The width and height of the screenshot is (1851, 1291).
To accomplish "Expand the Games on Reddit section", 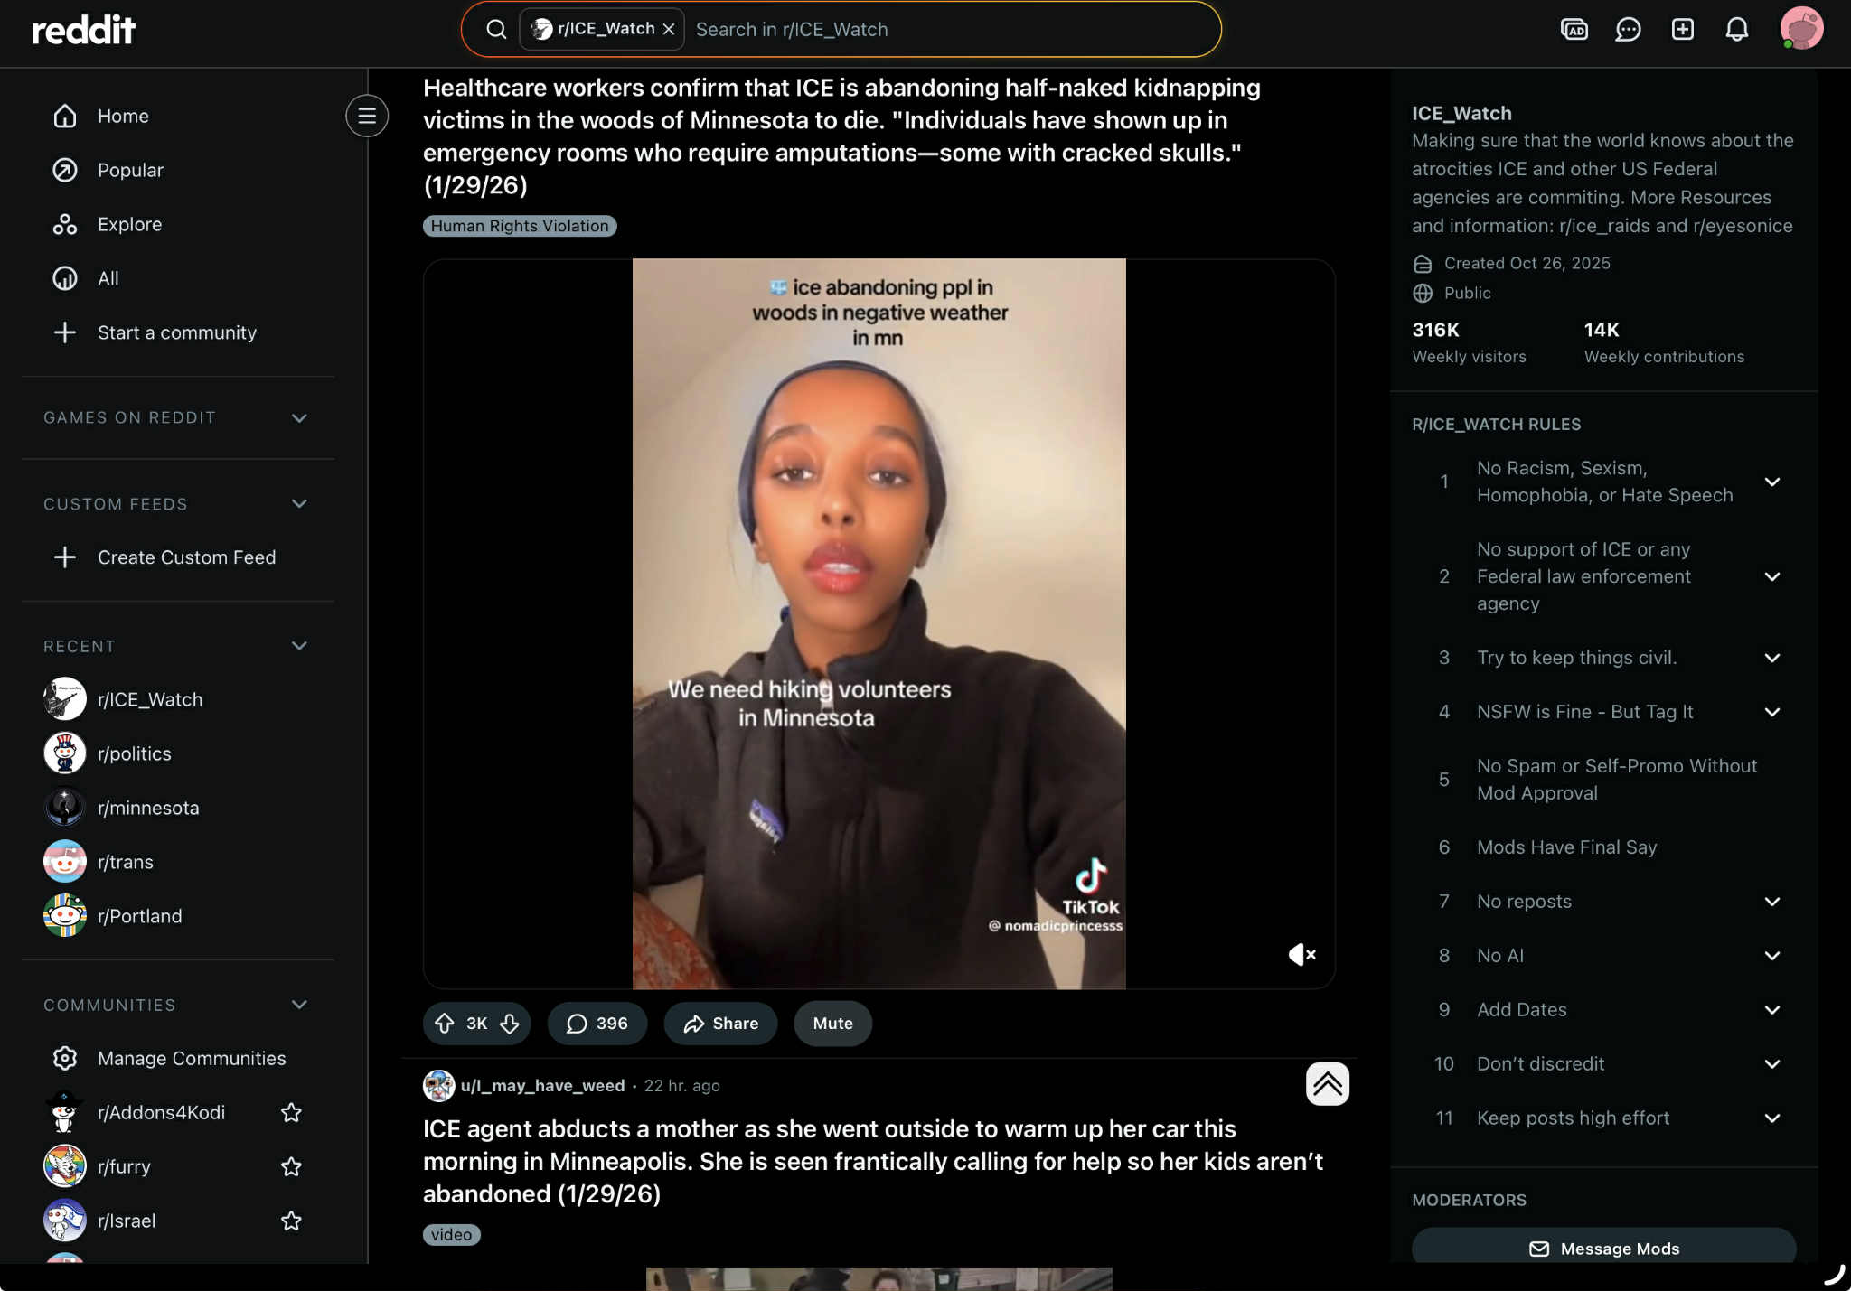I will click(299, 417).
